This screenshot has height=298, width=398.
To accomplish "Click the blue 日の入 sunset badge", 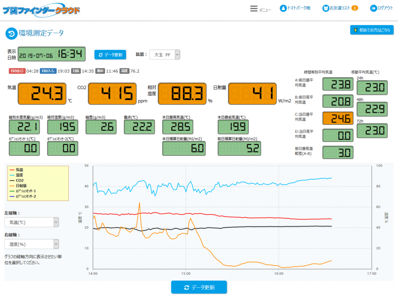I will (x=48, y=71).
